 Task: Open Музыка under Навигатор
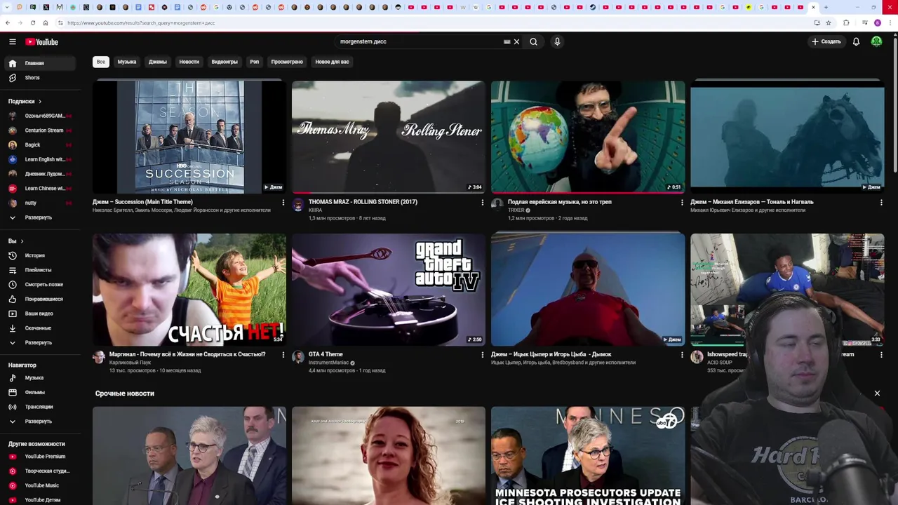click(40, 378)
